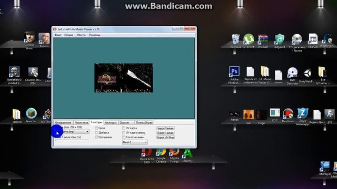Click the texture preview image in viewport

tap(124, 78)
